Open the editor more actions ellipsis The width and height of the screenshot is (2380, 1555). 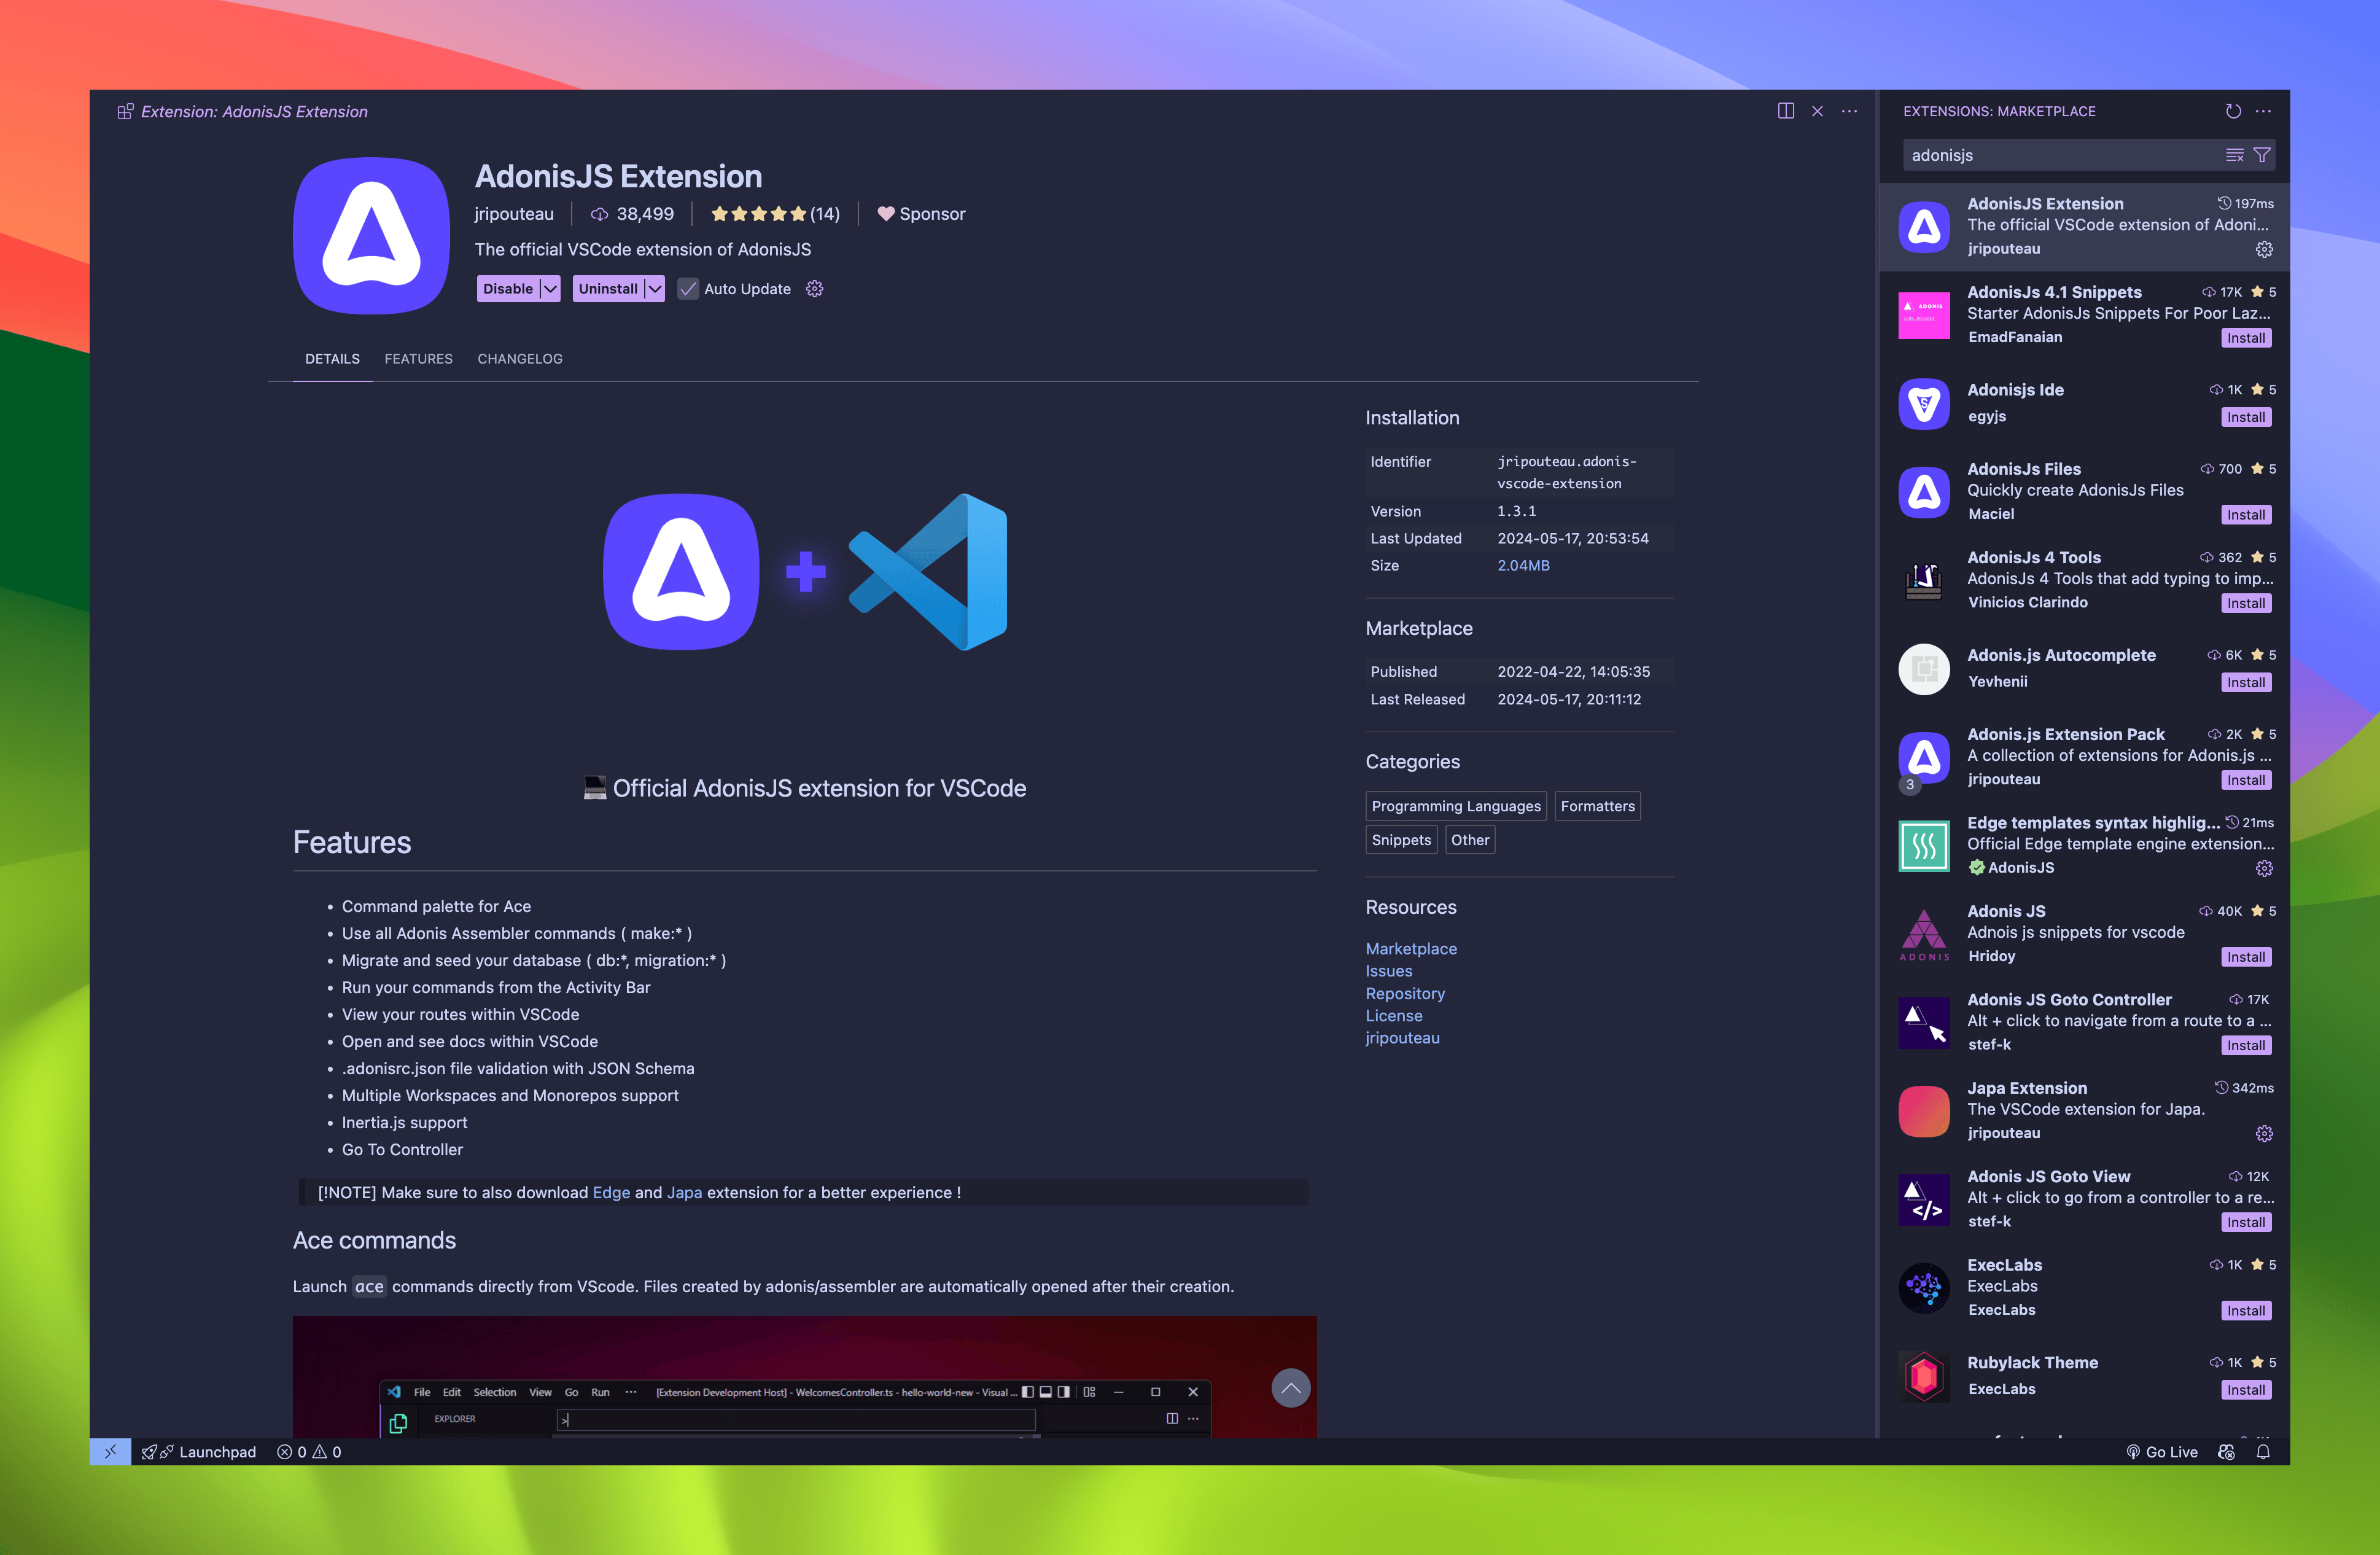pyautogui.click(x=1849, y=111)
